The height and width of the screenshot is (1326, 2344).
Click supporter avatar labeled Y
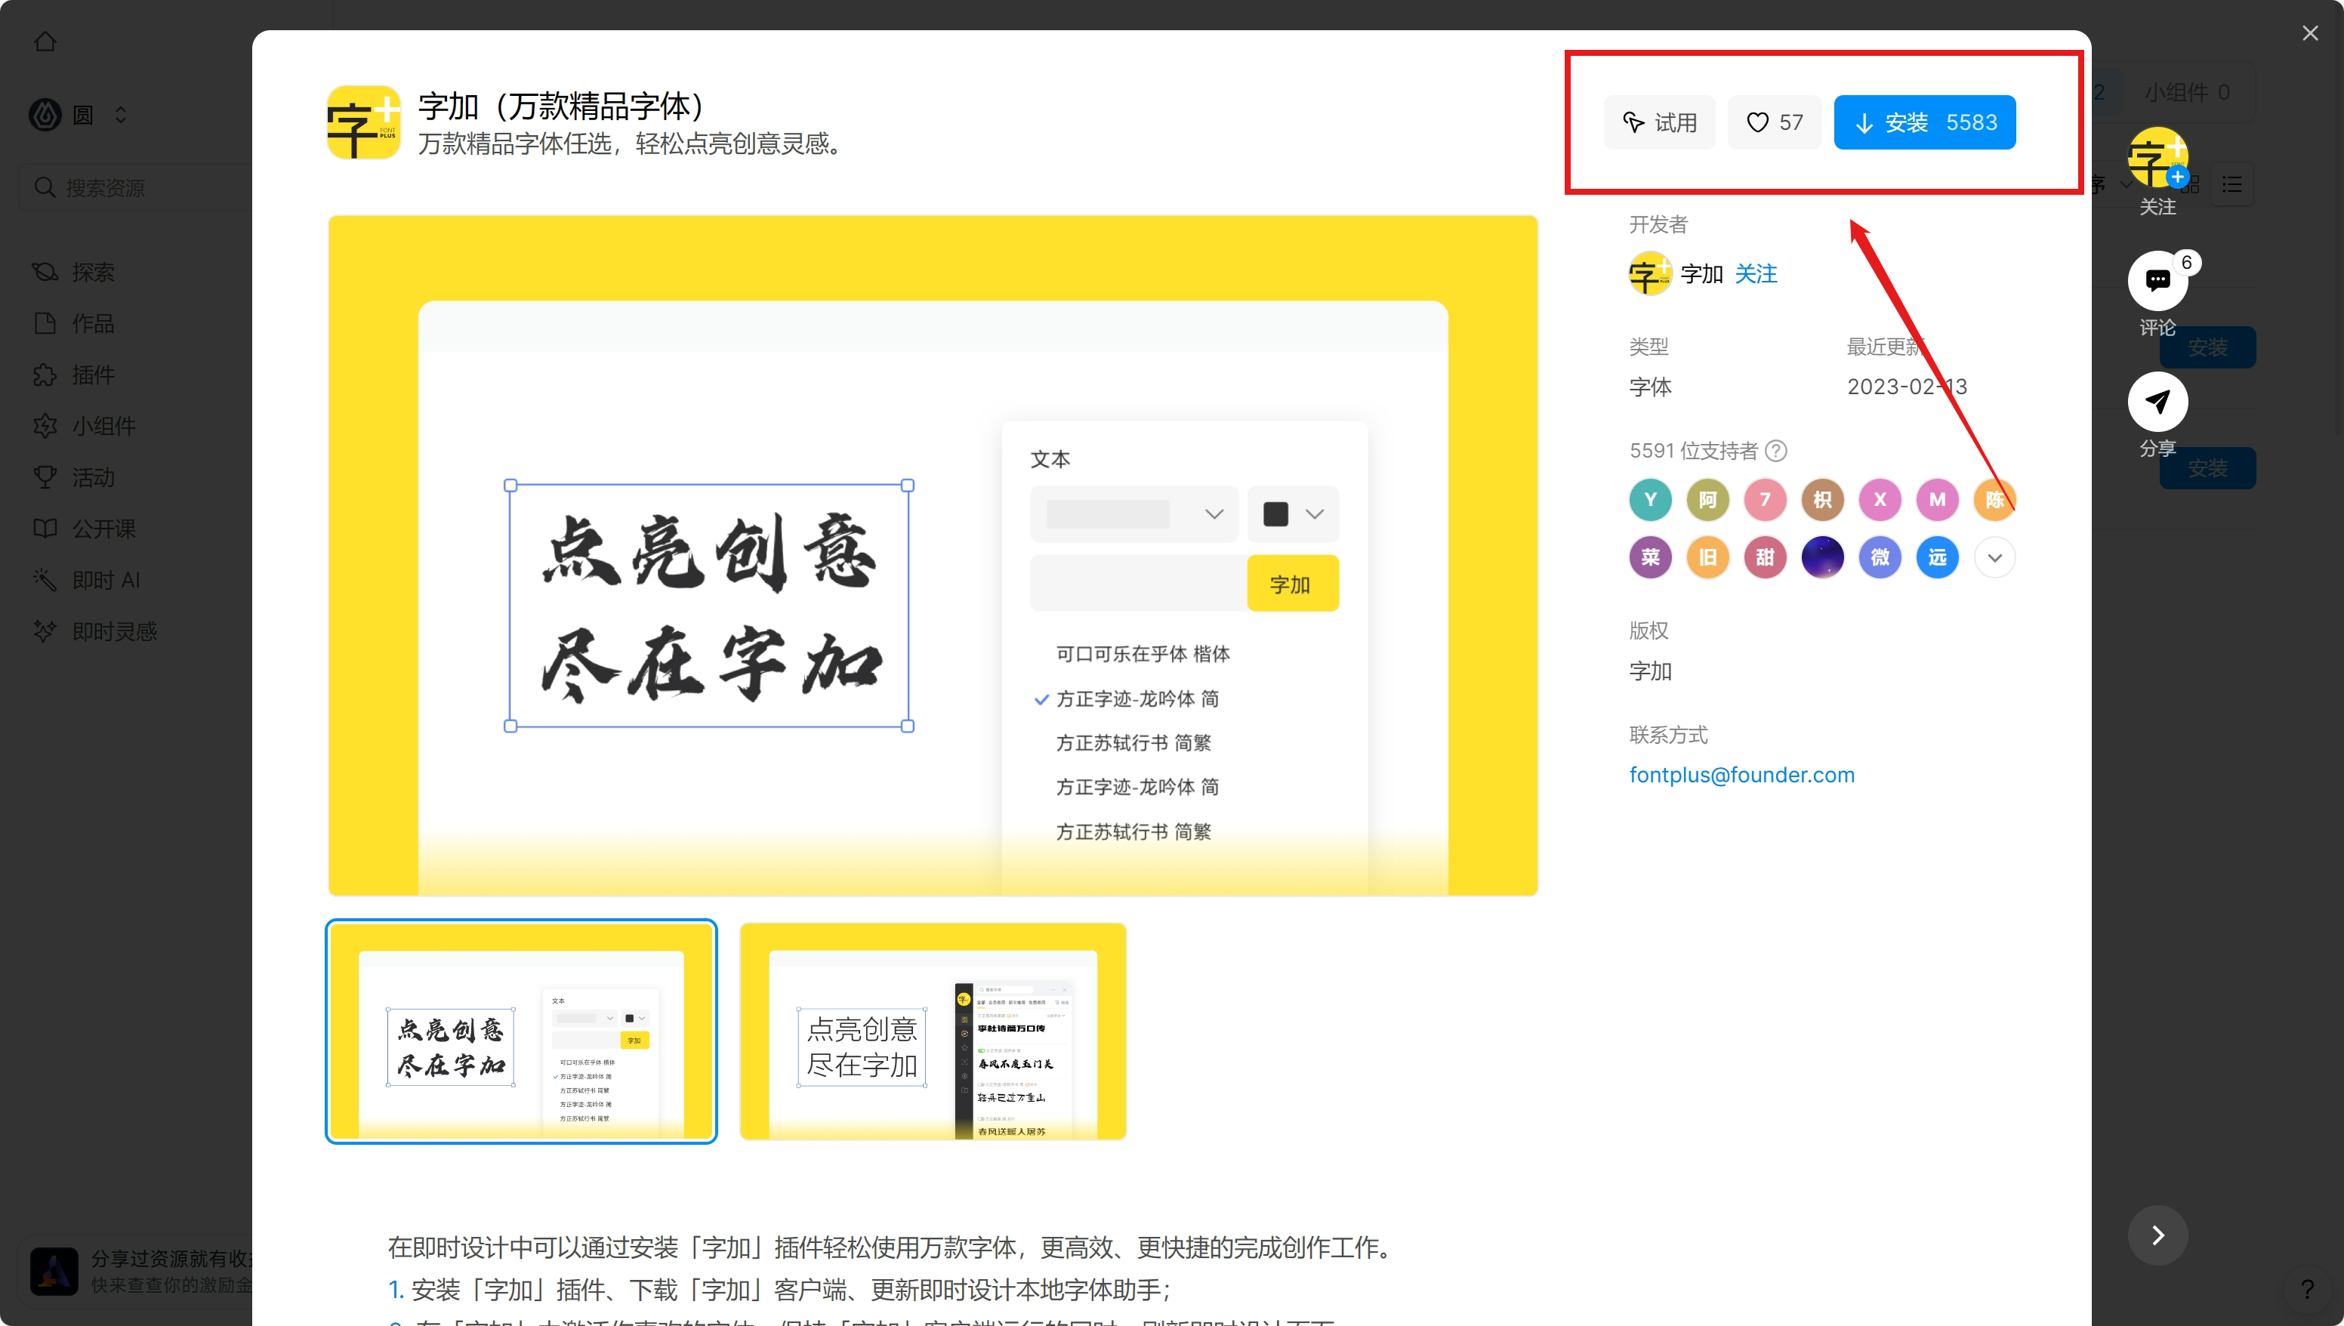coord(1650,500)
